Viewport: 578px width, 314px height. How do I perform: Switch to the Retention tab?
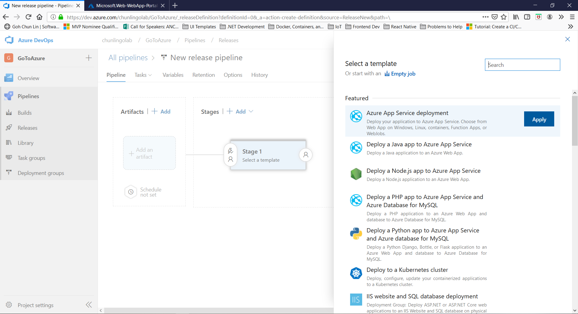(x=204, y=75)
